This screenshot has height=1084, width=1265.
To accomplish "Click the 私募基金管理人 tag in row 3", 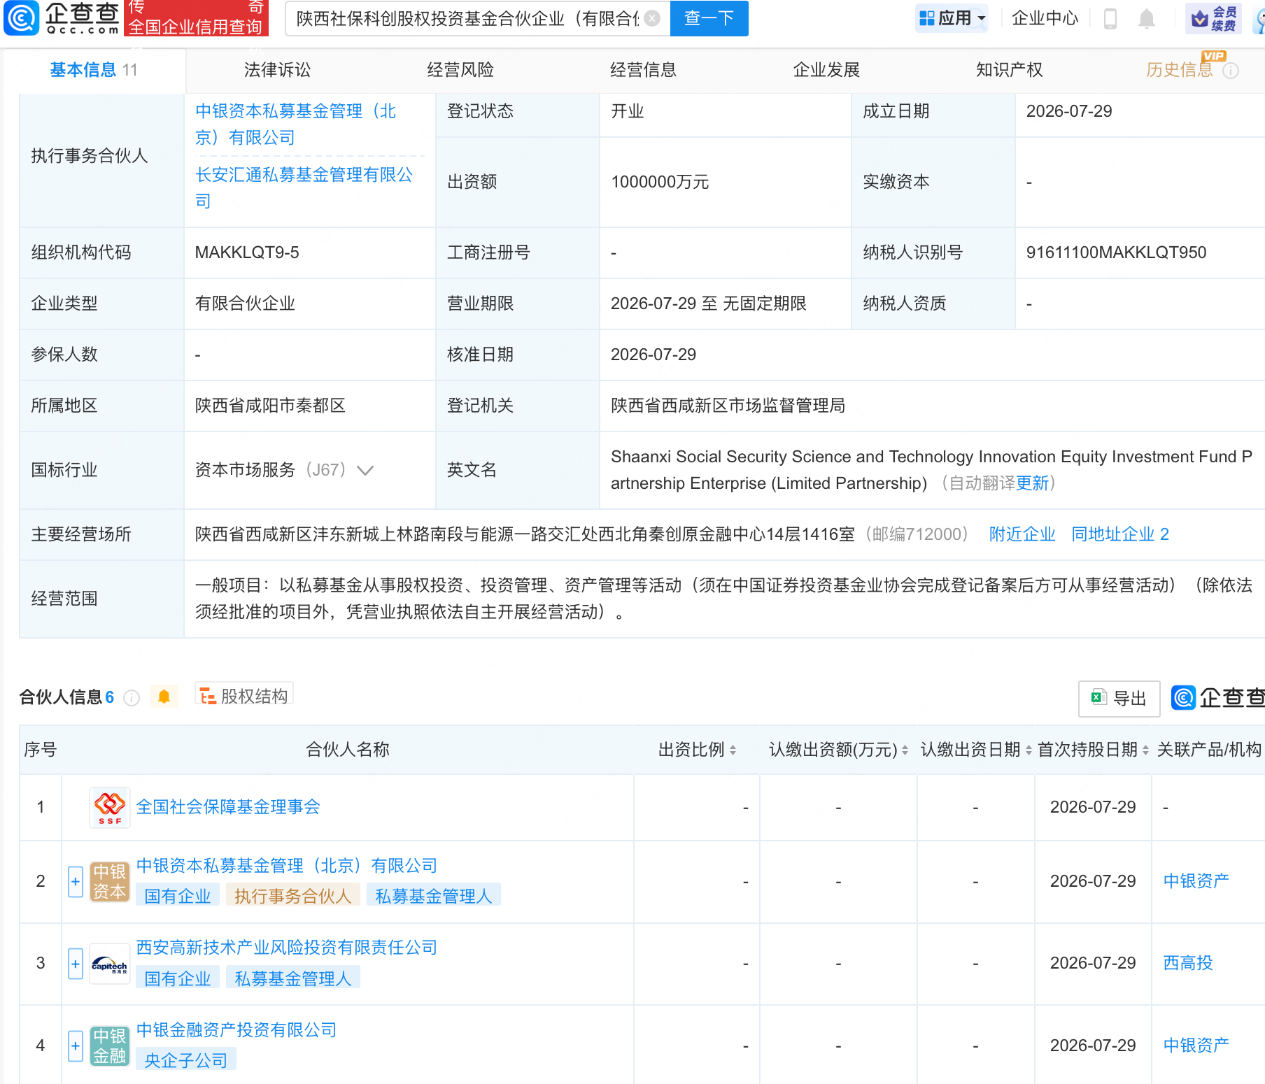I will coord(293,978).
